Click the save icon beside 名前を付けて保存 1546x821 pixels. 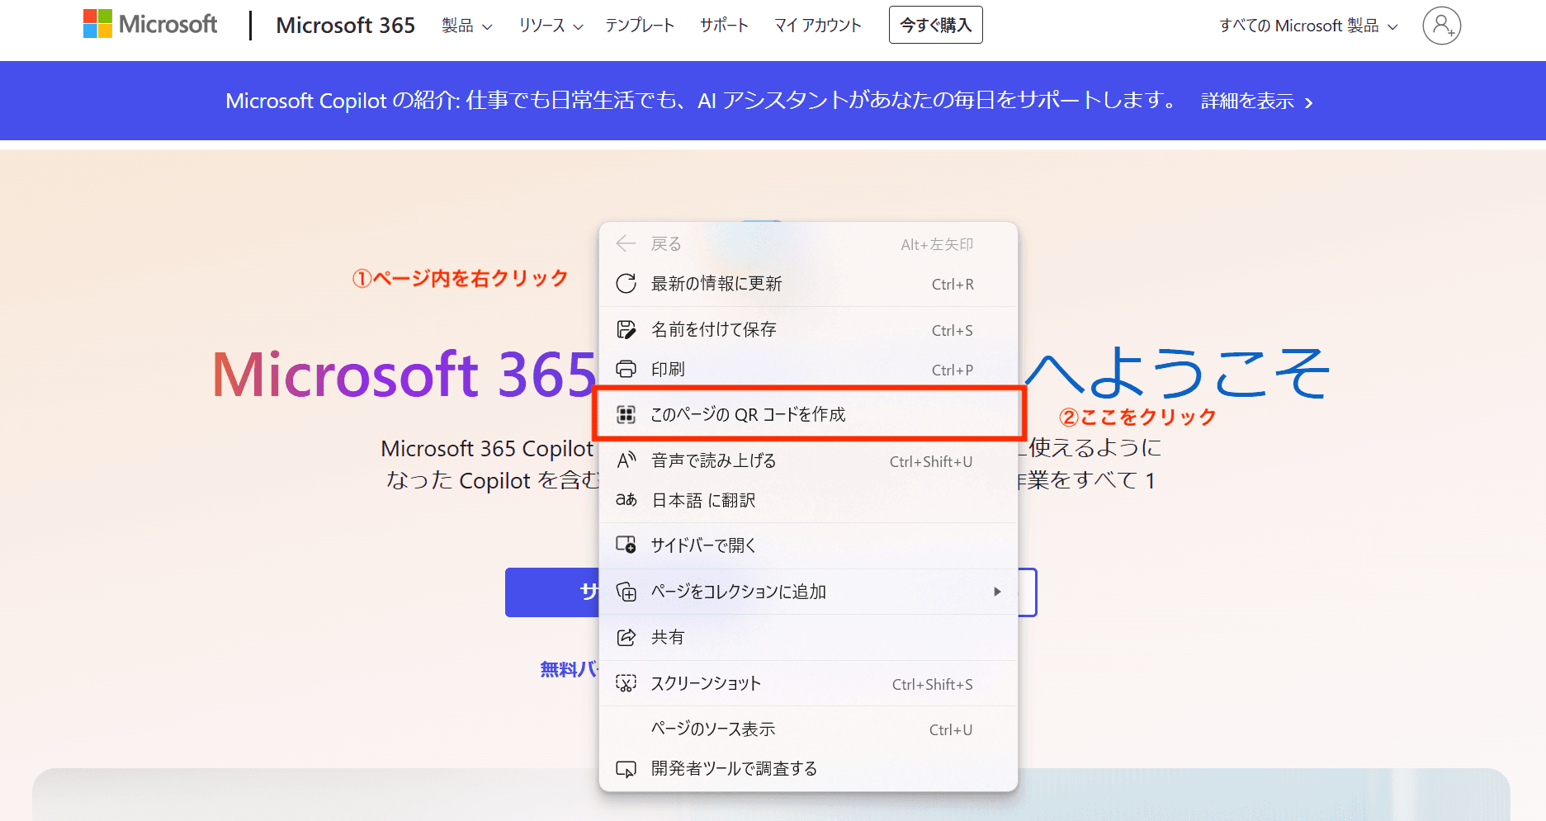coord(626,330)
